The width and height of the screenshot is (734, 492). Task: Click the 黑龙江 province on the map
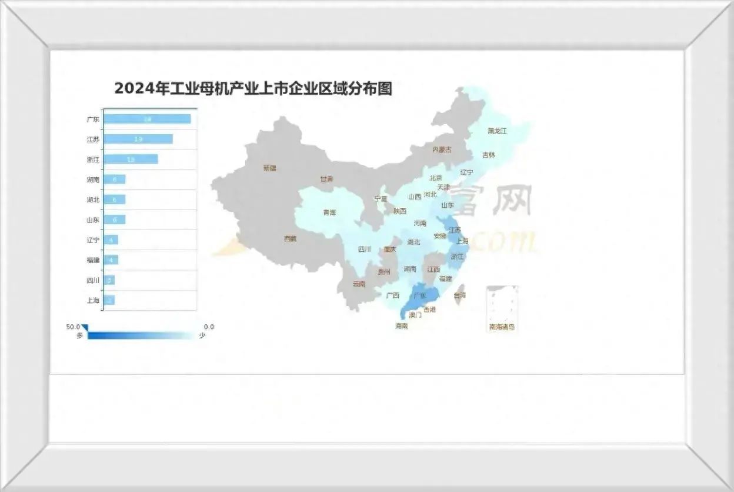498,131
